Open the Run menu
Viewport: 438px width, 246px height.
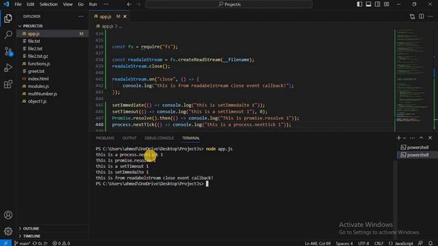93,4
